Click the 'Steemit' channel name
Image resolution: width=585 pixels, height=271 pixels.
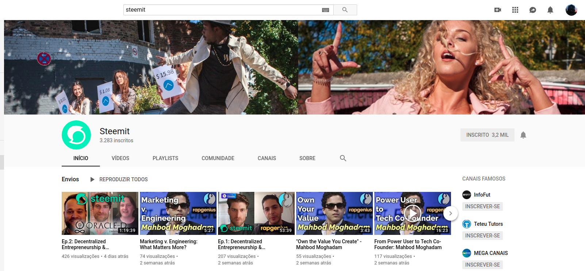pos(115,131)
